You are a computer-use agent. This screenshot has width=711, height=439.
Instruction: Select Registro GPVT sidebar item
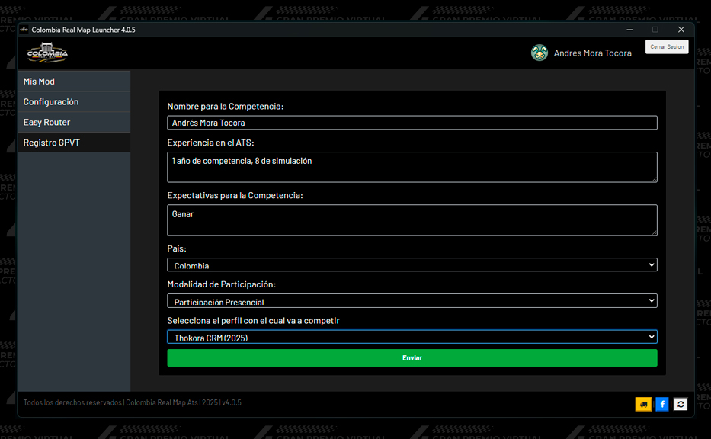coord(74,143)
